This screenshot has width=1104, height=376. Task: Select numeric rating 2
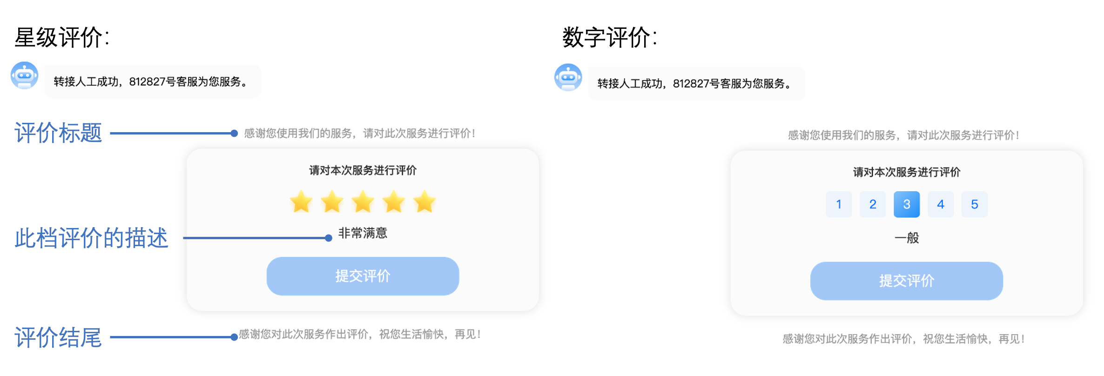click(873, 204)
